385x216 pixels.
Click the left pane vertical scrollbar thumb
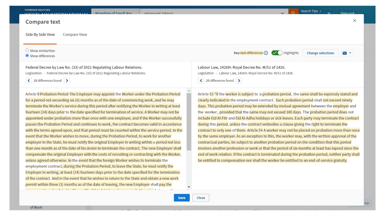coord(189,121)
